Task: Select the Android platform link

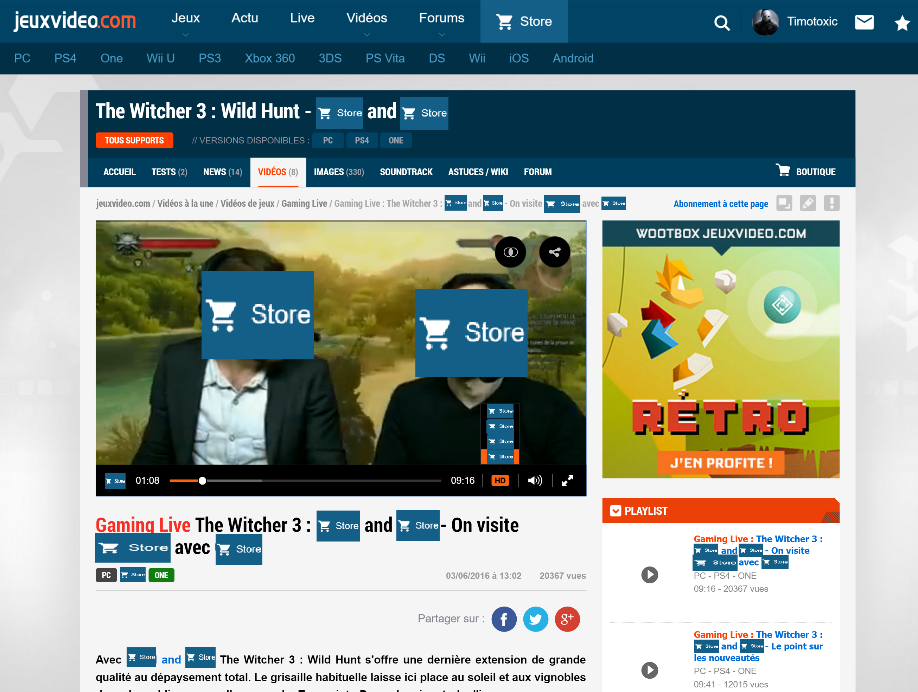Action: coord(573,58)
